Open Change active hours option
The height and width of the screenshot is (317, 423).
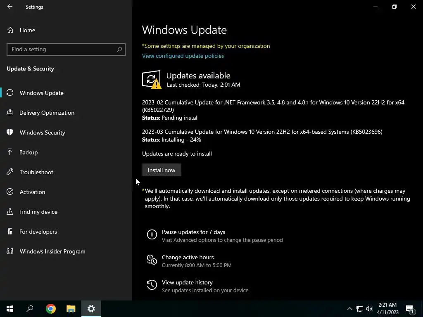coord(188,257)
